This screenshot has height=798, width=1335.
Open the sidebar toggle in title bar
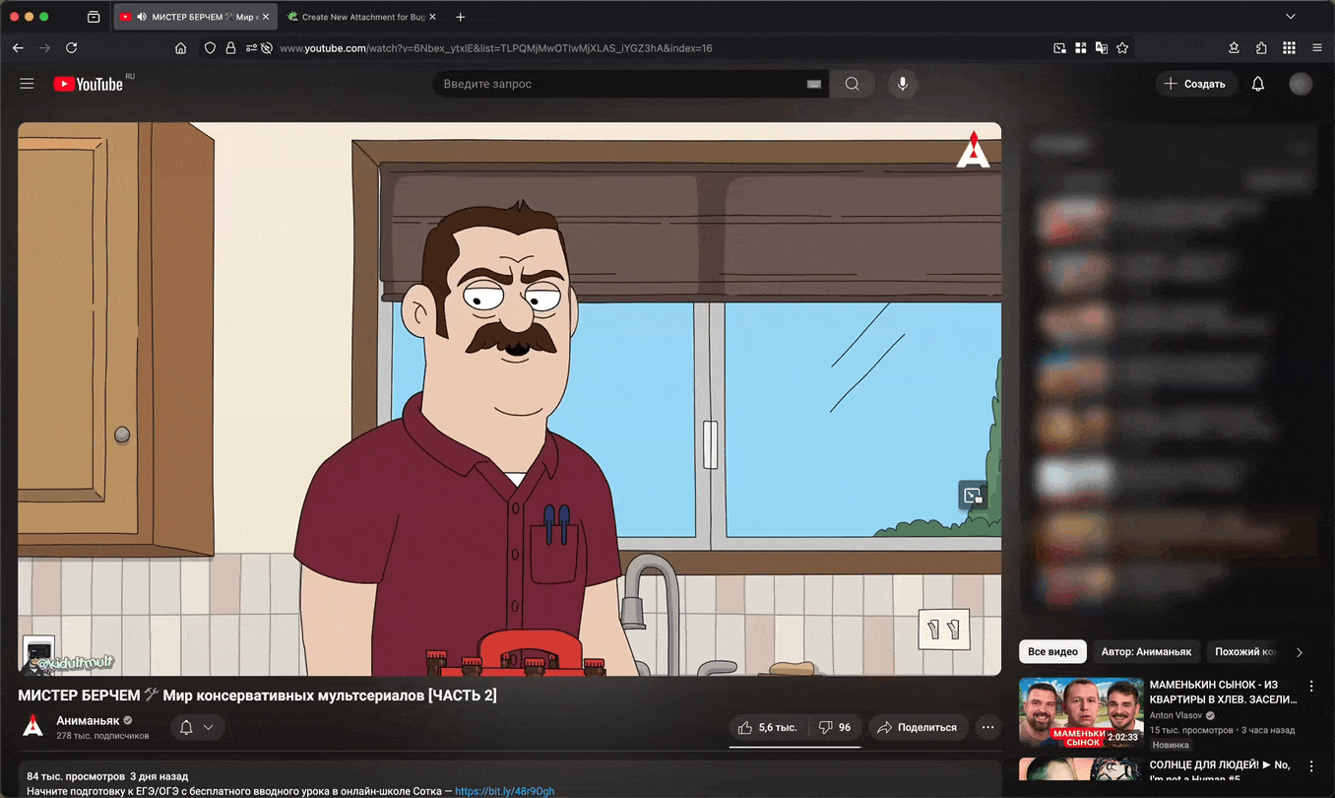point(94,17)
